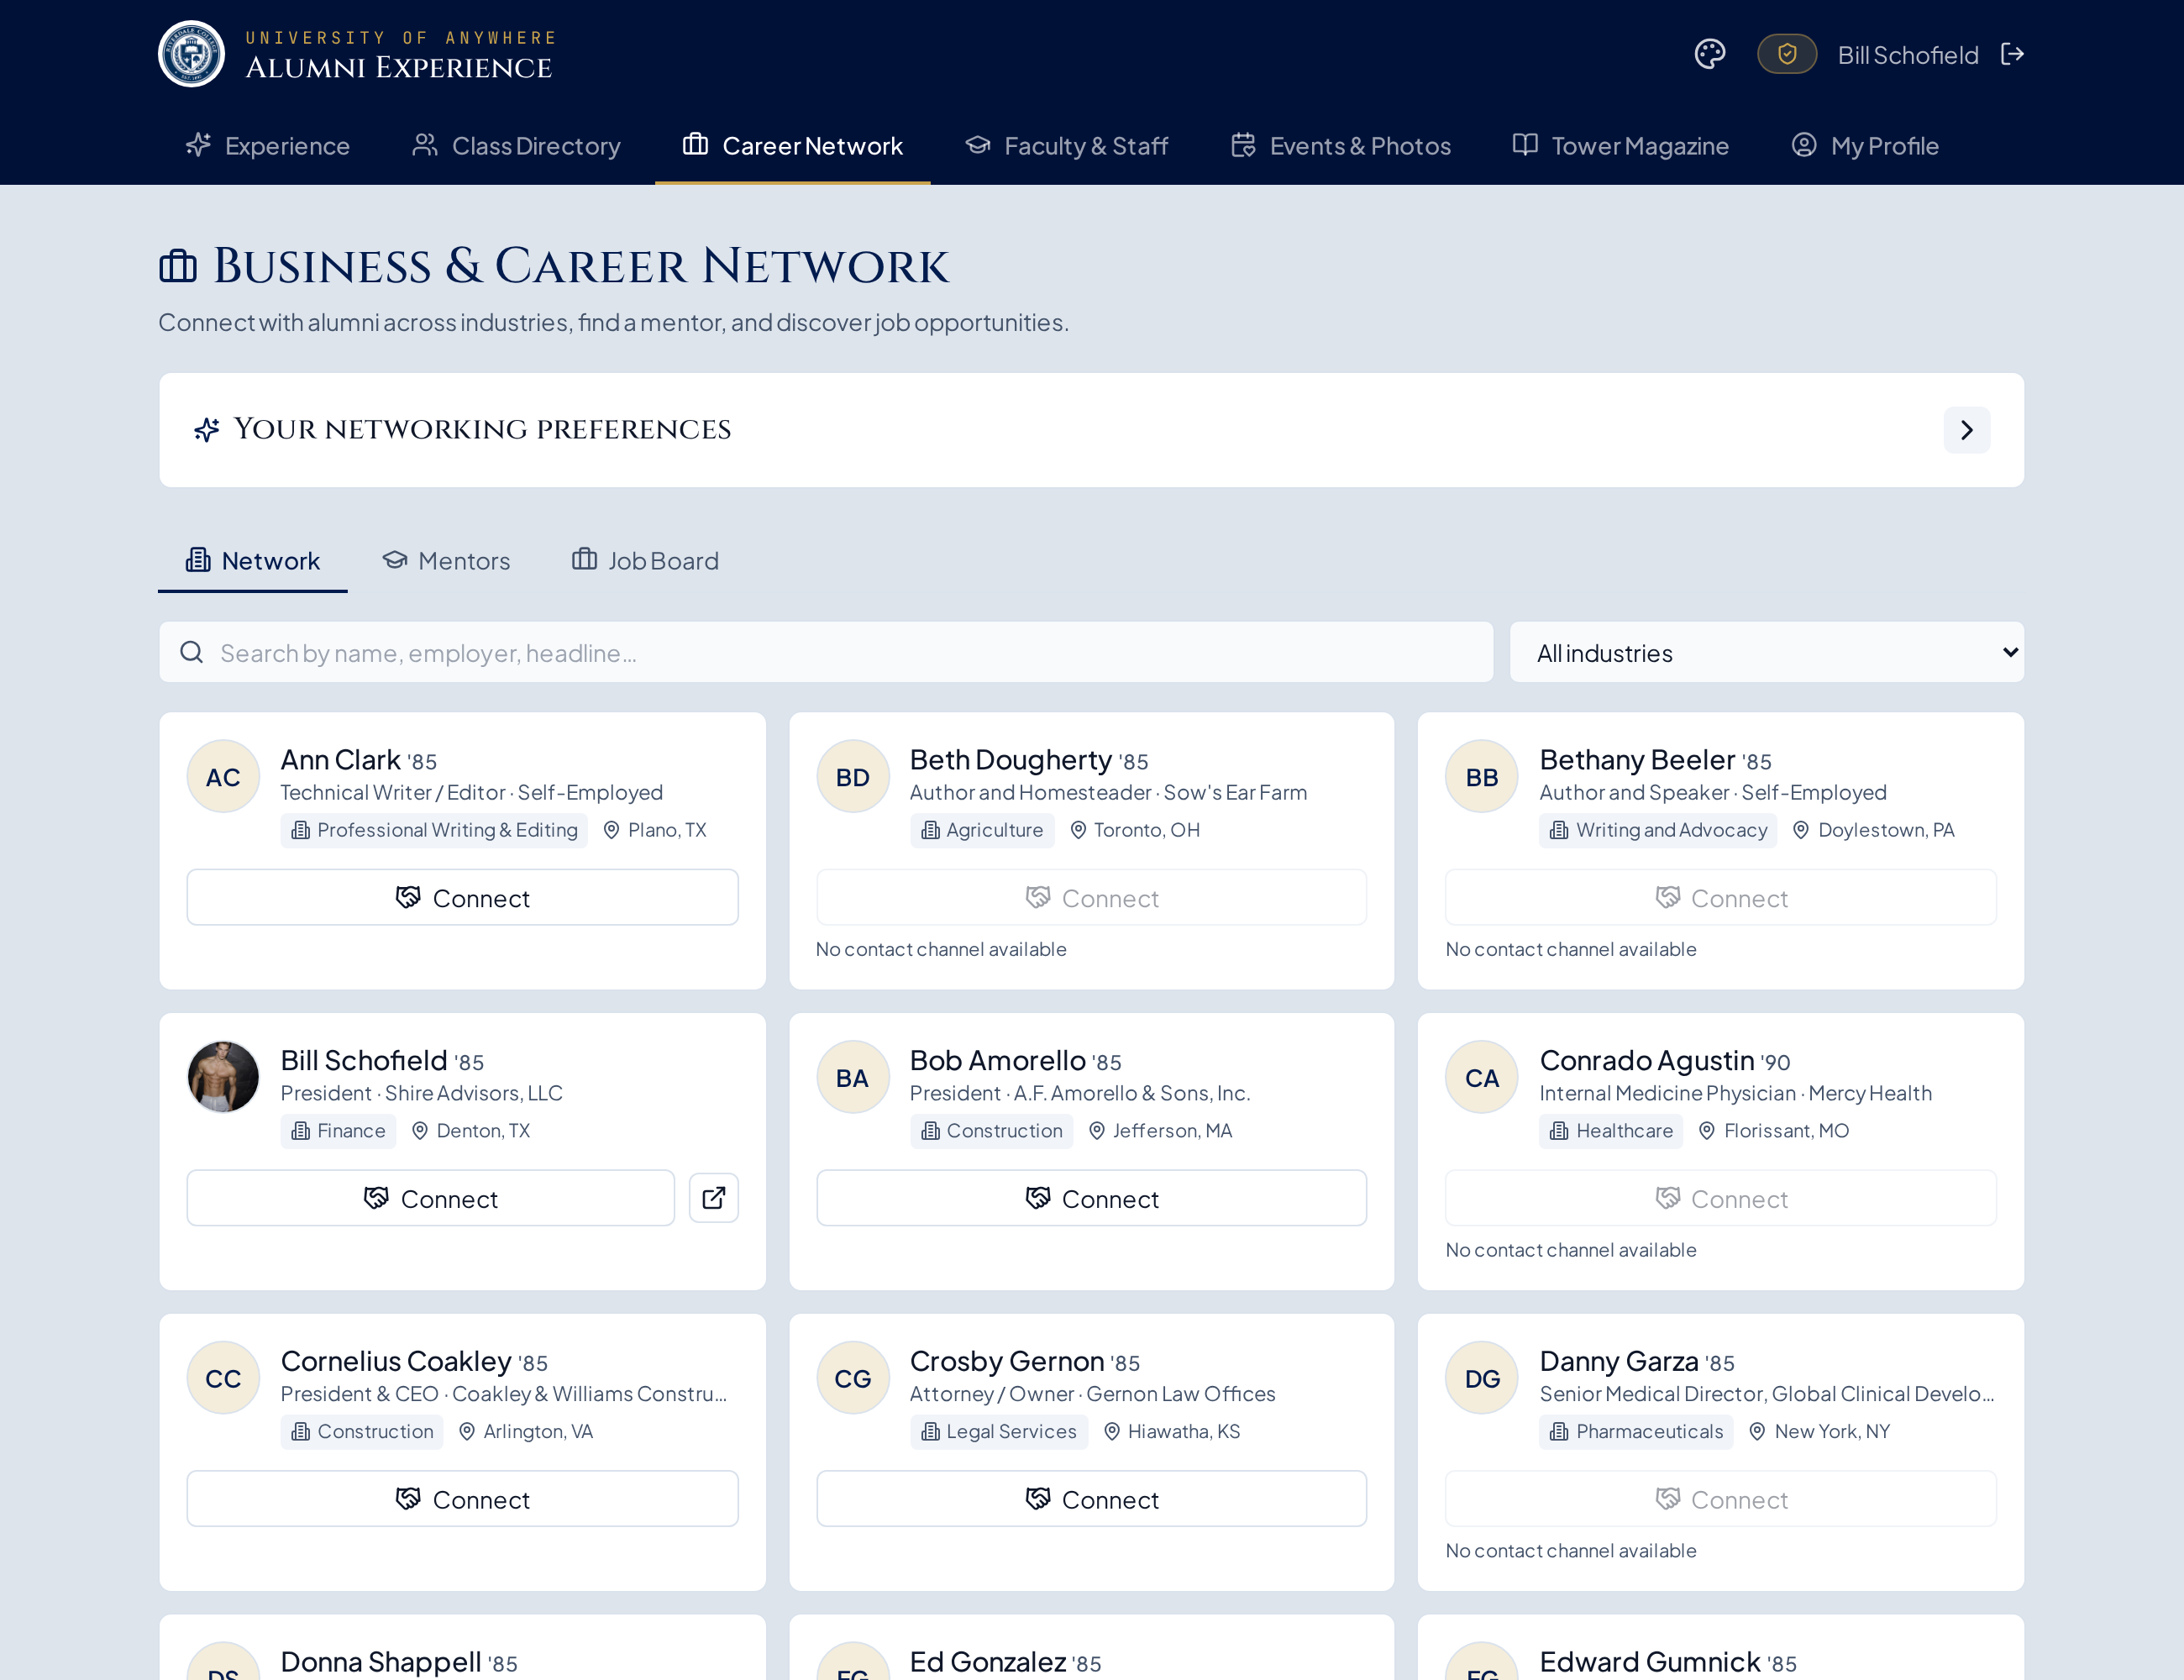This screenshot has height=1680, width=2184.
Task: Click the sparkle icon beside Networking Preferences
Action: 207,430
